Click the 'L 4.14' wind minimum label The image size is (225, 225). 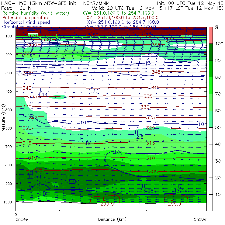pyautogui.click(x=42, y=92)
